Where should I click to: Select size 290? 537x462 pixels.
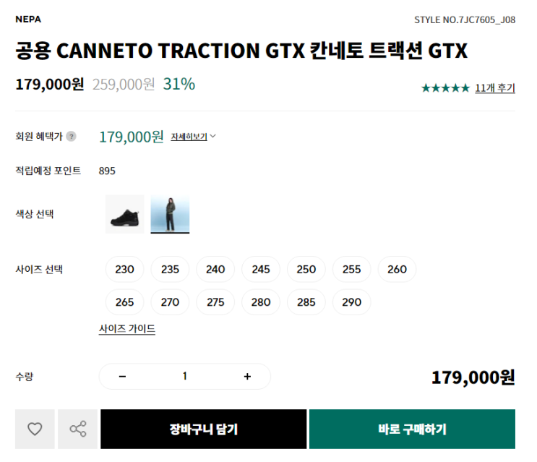coord(352,302)
